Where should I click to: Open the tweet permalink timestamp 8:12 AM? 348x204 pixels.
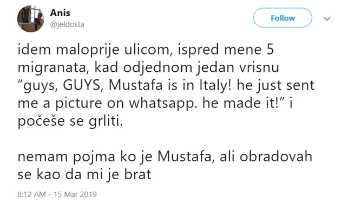(x=31, y=194)
